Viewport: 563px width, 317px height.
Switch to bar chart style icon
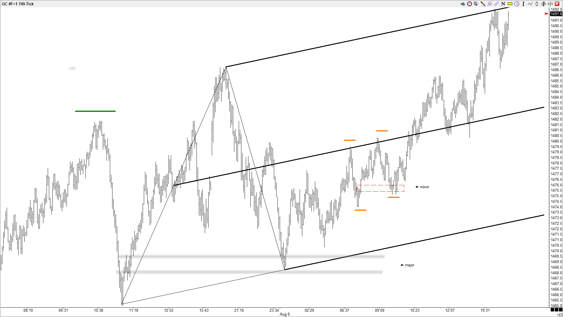[523, 4]
